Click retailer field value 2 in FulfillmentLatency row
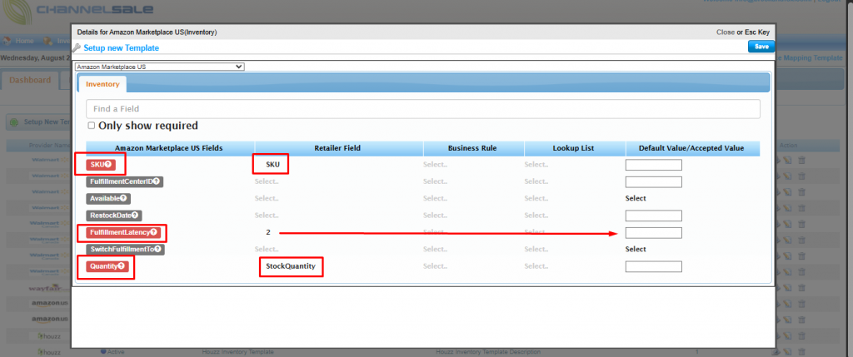 268,232
